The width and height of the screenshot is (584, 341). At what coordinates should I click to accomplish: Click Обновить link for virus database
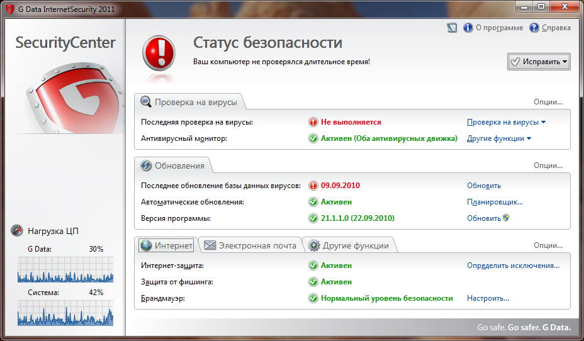point(484,186)
